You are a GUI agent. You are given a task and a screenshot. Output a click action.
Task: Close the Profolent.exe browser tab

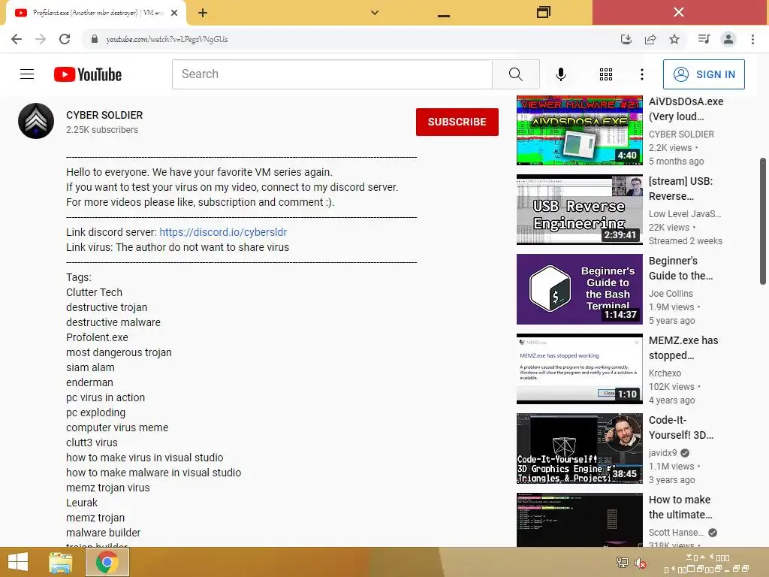(x=174, y=13)
